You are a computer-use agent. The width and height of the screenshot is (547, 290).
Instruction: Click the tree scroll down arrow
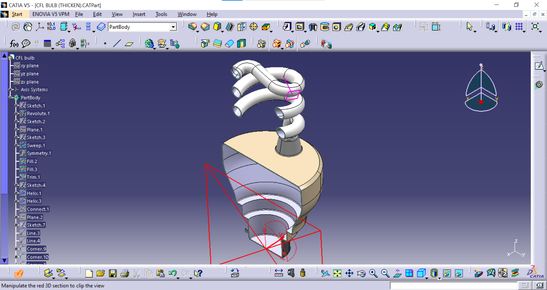click(4, 260)
